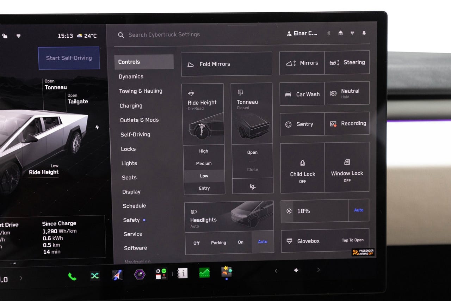Adjust the display brightness slider at 18%
Image resolution: width=451 pixels, height=301 pixels.
[314, 211]
